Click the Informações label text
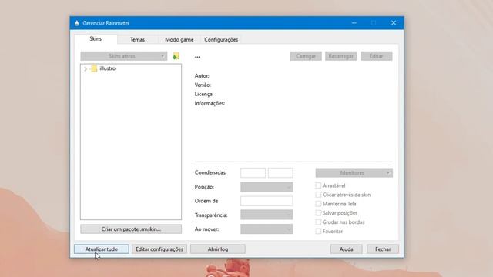This screenshot has width=493, height=277. 210,103
